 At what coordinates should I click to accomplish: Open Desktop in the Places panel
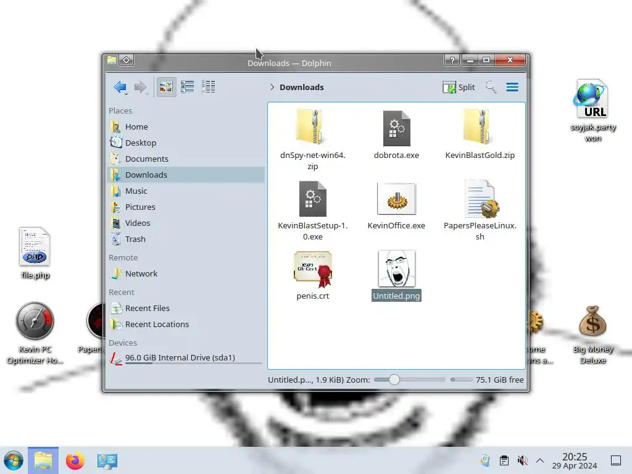[186, 143]
